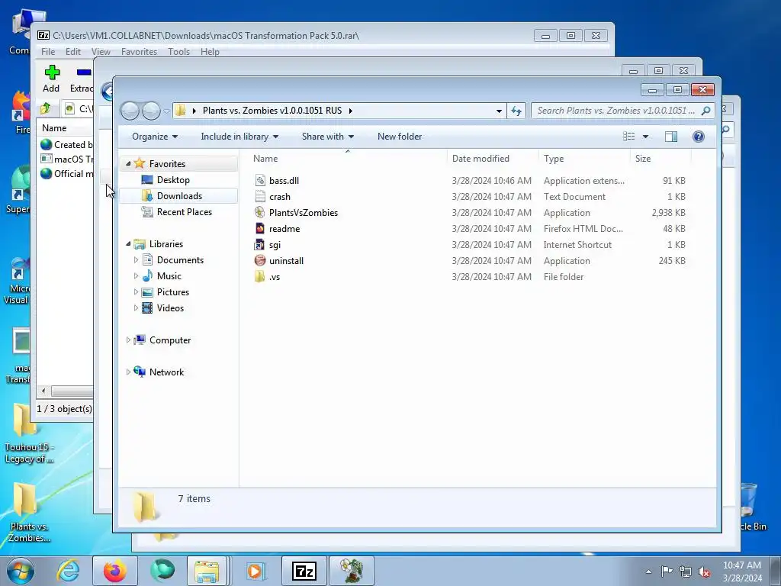Click the Explorer Forward arrow button
The image size is (781, 586).
click(x=151, y=111)
